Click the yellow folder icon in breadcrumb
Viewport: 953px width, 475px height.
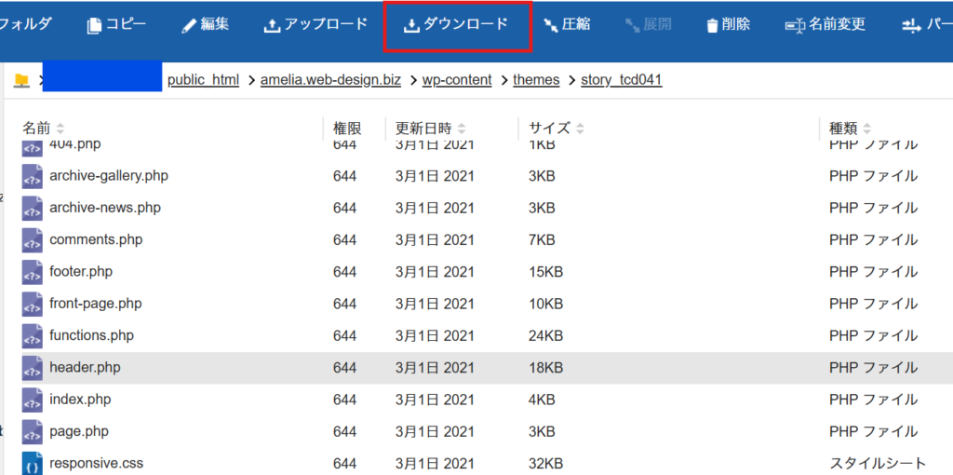tap(21, 80)
